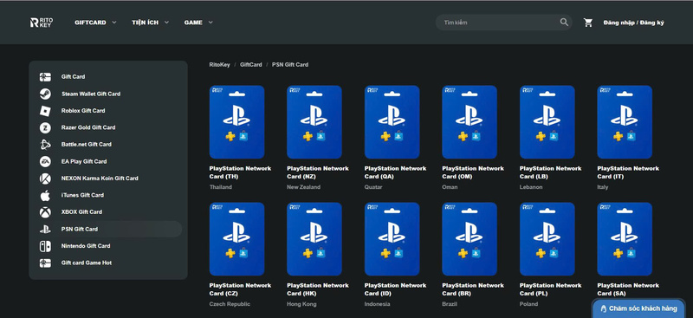Screen dimensions: 693x318
Task: Click the Razer Gold sidebar icon
Action: 45,128
